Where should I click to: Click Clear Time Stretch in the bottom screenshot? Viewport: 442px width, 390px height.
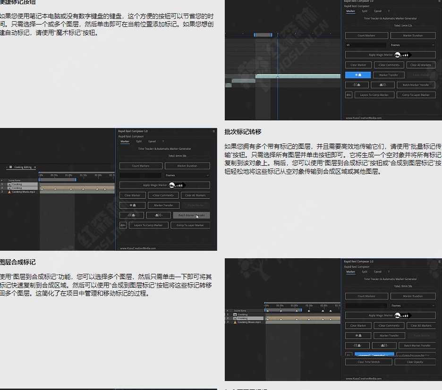point(368,362)
